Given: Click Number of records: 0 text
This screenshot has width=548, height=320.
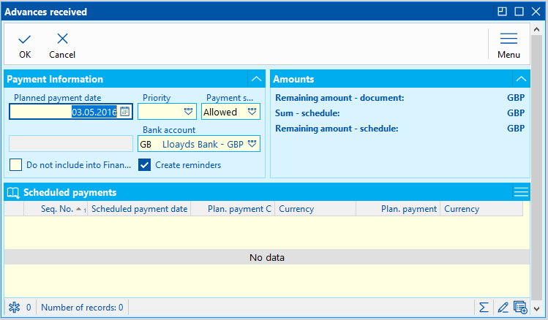Looking at the screenshot, I should (82, 308).
